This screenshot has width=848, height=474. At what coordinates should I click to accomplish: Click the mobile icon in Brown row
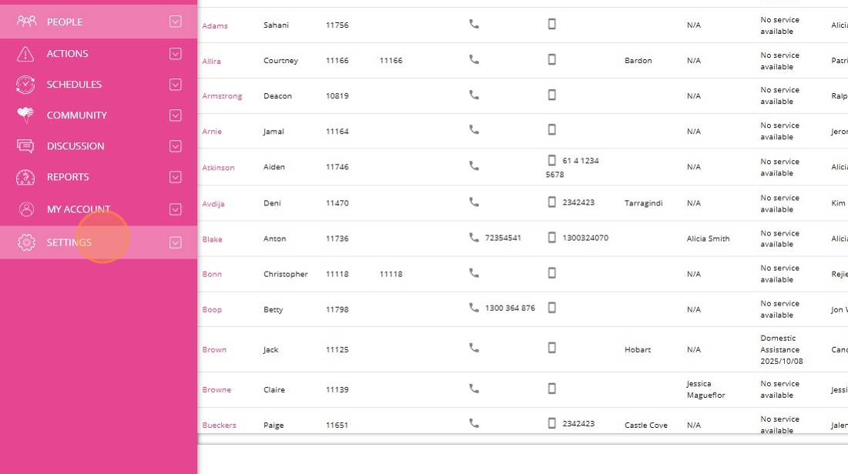coord(551,348)
